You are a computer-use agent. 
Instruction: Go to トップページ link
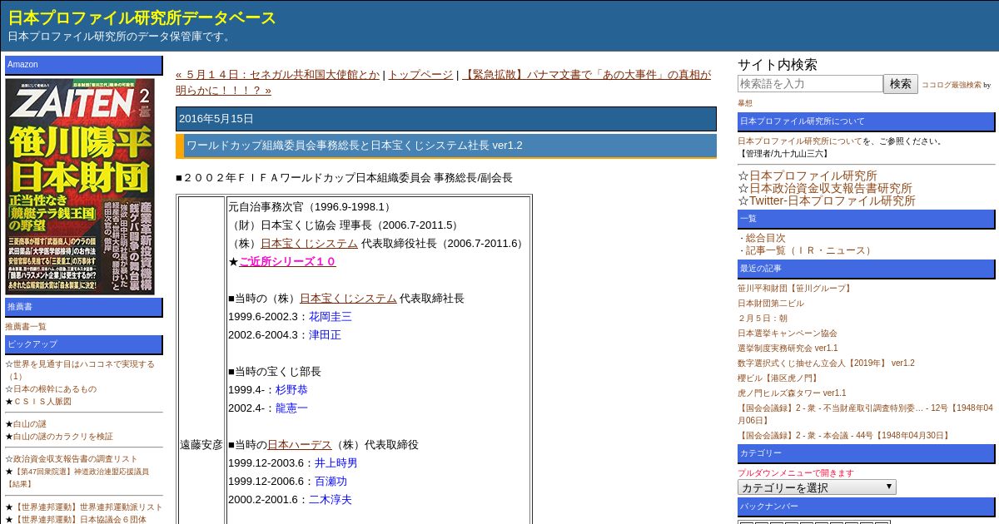[x=420, y=74]
